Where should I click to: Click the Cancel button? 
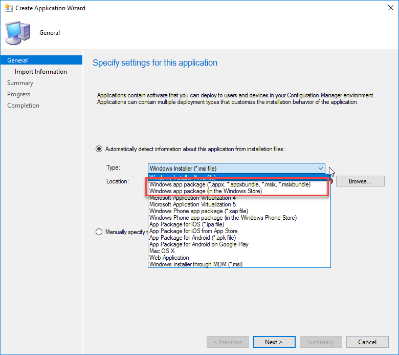pyautogui.click(x=367, y=342)
